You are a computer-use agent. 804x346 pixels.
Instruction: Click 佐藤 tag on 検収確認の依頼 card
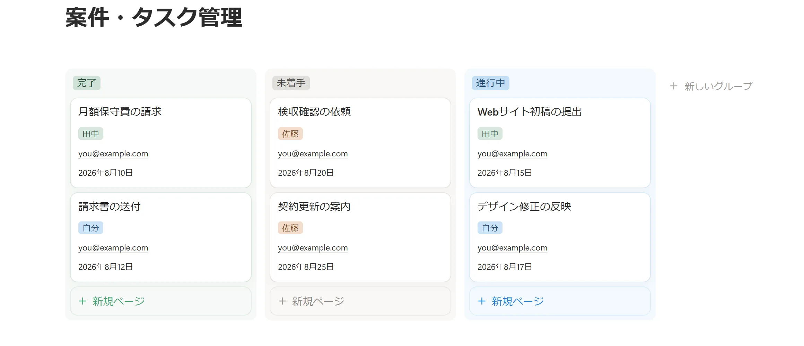(290, 134)
